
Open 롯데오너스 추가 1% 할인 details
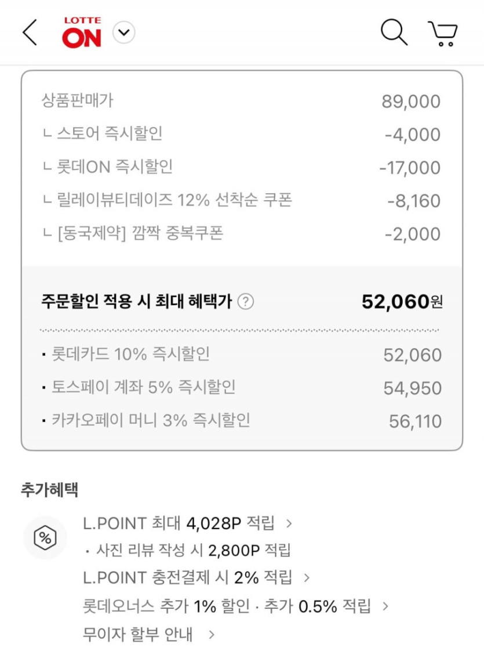pos(385,607)
